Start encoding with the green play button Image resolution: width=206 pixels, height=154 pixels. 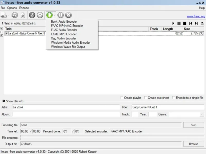[x=49, y=15]
